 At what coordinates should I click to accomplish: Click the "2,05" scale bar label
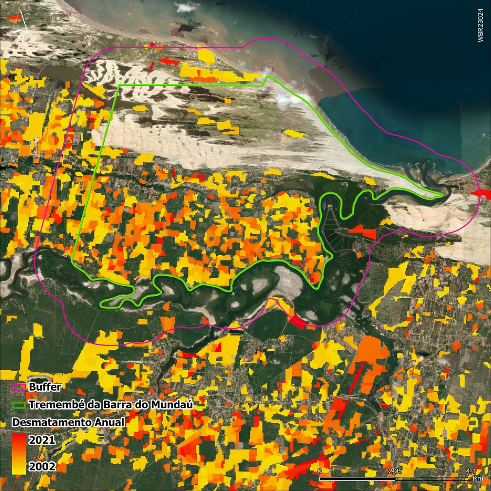click(395, 472)
